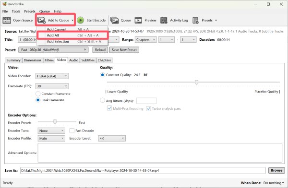
Task: Open the Fast 1080p30 preset selector
Action: point(53,50)
